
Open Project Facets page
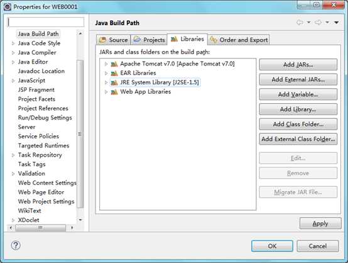pos(36,99)
